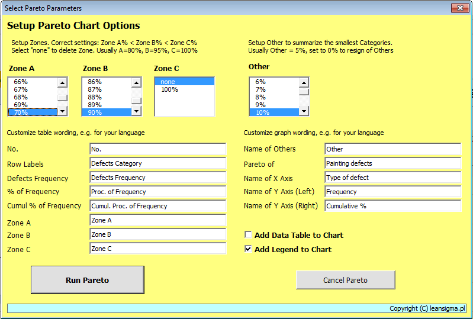Click Zone A list scroll down arrow
The height and width of the screenshot is (319, 473).
tap(62, 111)
